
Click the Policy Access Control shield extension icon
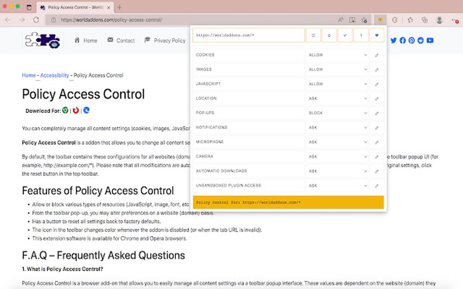380,20
